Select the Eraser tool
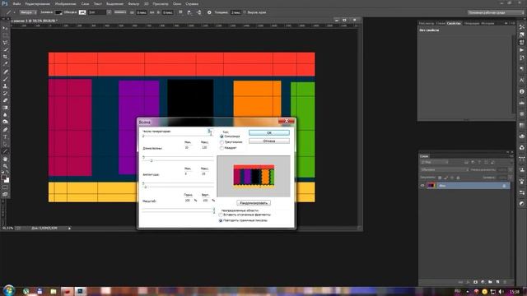Image resolution: width=527 pixels, height=296 pixels. click(x=5, y=100)
